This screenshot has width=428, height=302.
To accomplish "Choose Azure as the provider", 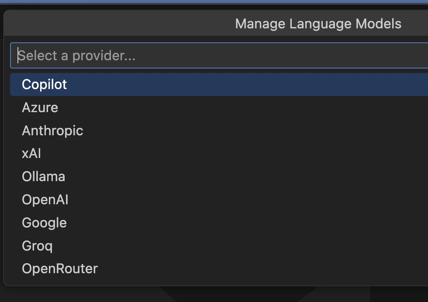I will click(40, 107).
